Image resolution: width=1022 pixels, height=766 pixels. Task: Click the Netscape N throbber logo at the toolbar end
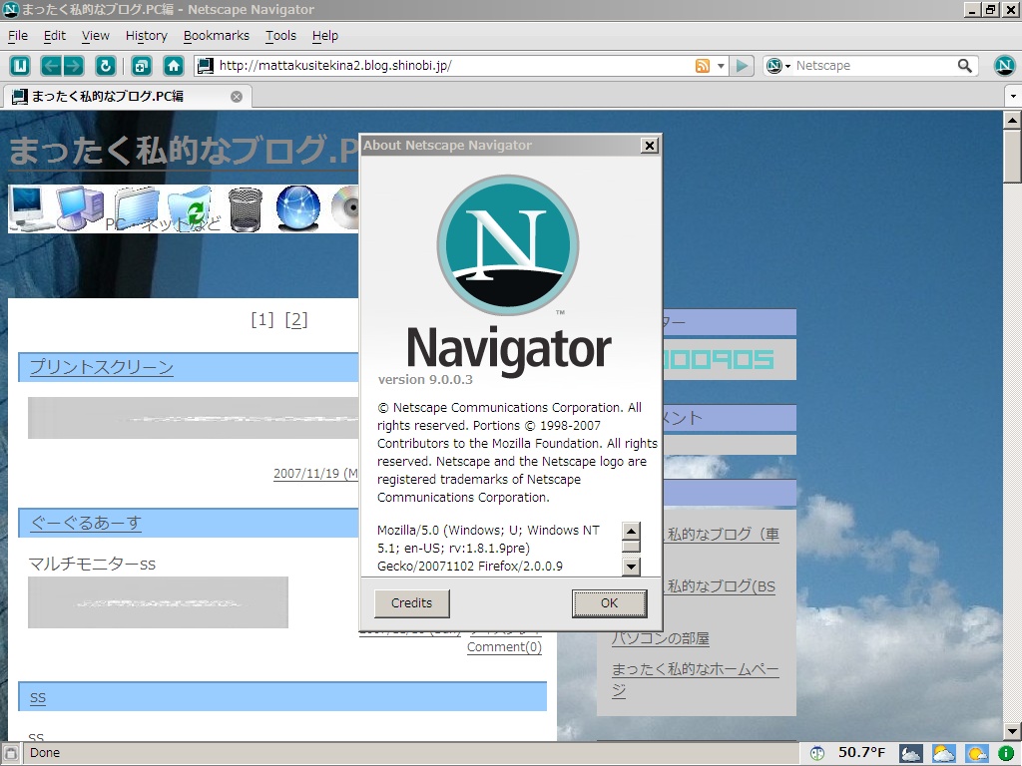(1004, 66)
